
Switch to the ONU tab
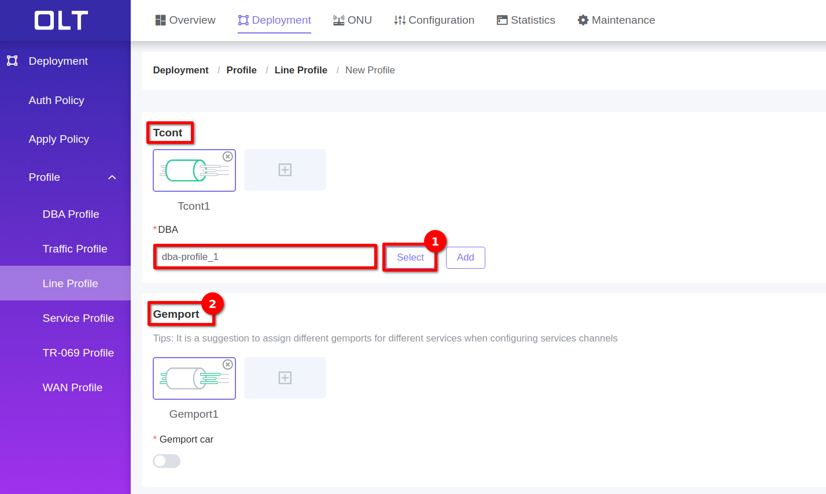352,20
